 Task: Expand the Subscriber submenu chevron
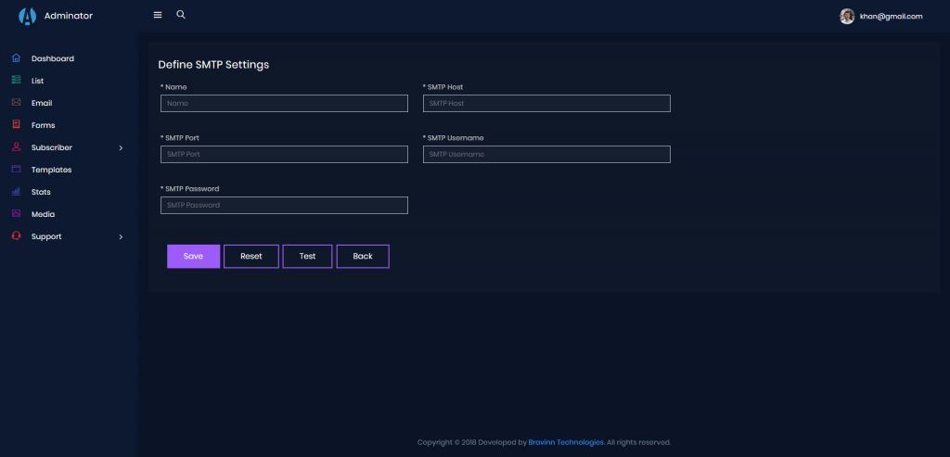tap(121, 147)
